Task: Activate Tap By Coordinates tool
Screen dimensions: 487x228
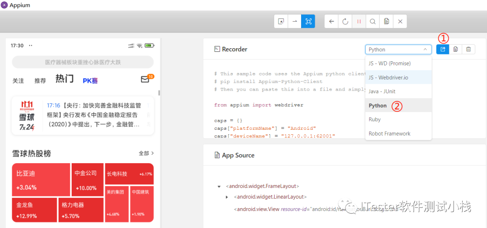Action: coord(308,22)
